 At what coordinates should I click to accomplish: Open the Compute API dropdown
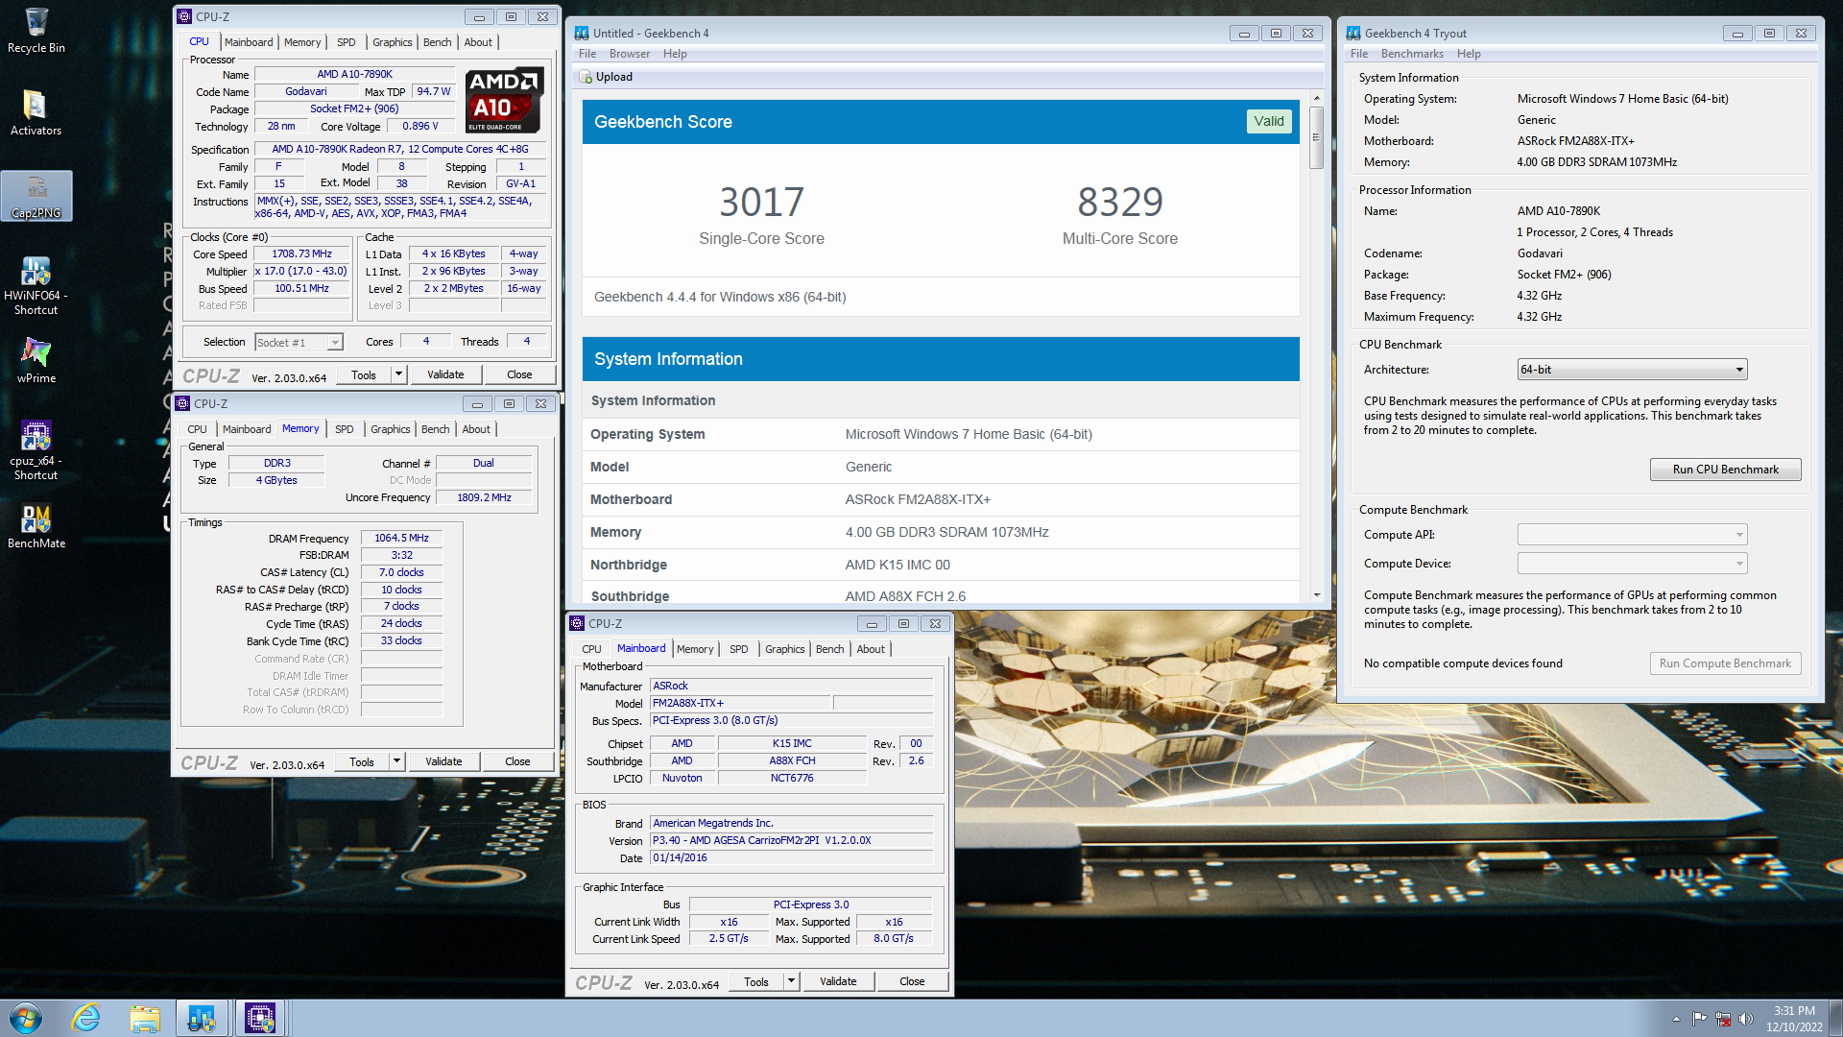coord(1632,535)
